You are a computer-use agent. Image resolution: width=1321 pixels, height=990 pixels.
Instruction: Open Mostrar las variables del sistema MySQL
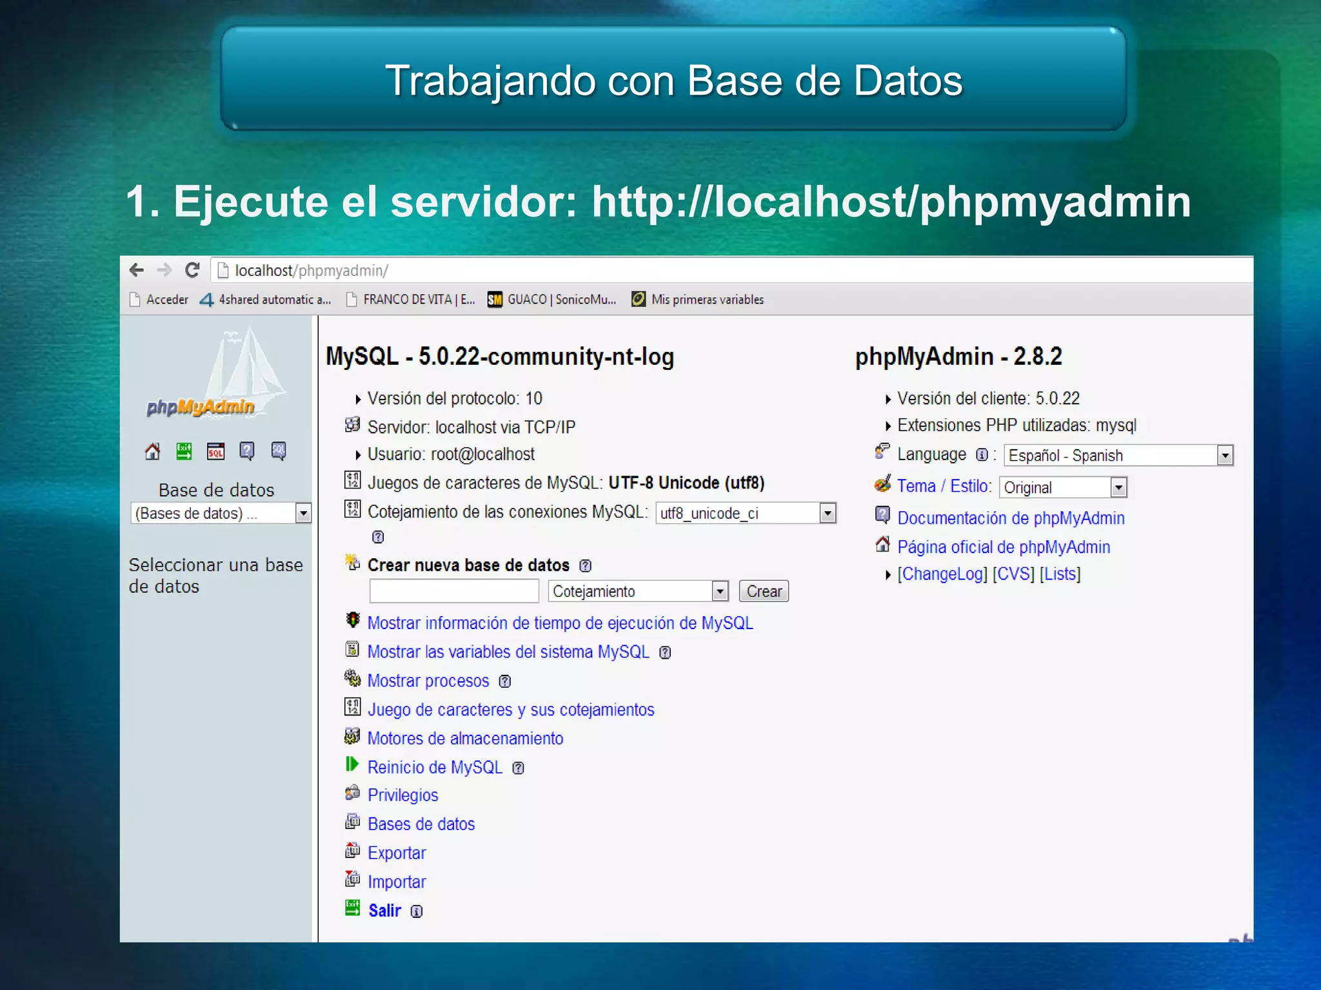tap(508, 652)
